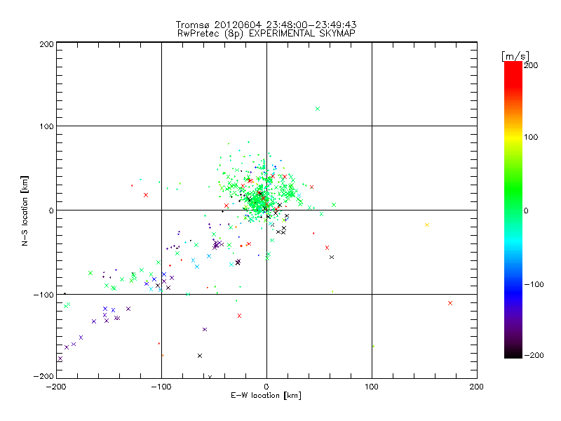Viewport: 561px width, 421px height.
Task: Click the x-axis '-200' tick label
Action: click(56, 387)
